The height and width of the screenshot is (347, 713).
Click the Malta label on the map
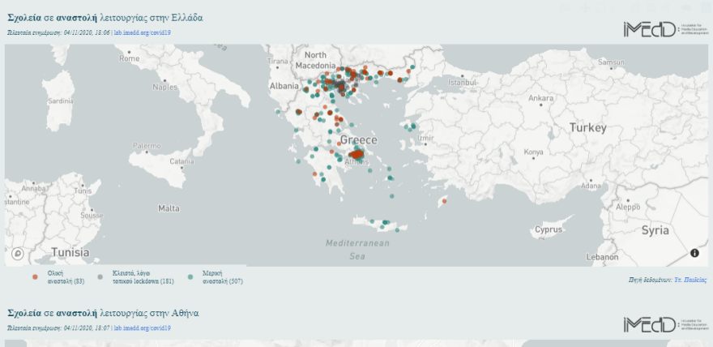click(x=169, y=208)
